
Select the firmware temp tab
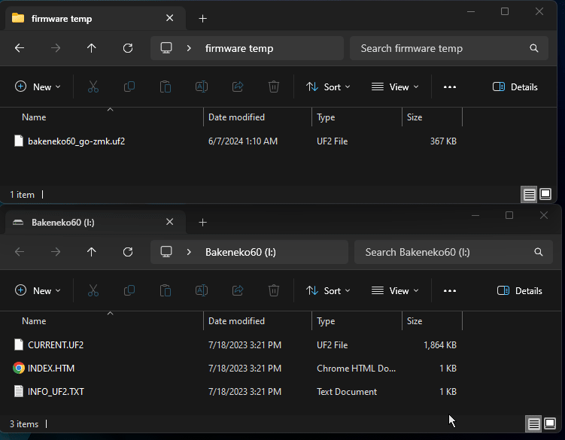(83, 18)
